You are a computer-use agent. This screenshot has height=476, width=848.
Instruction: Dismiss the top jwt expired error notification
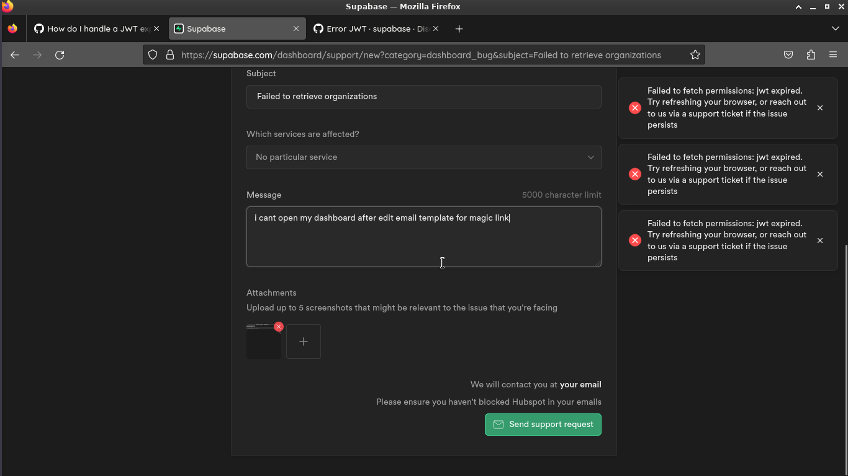point(820,108)
